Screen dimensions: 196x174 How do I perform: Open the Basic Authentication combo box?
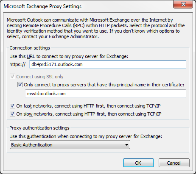[70, 145]
